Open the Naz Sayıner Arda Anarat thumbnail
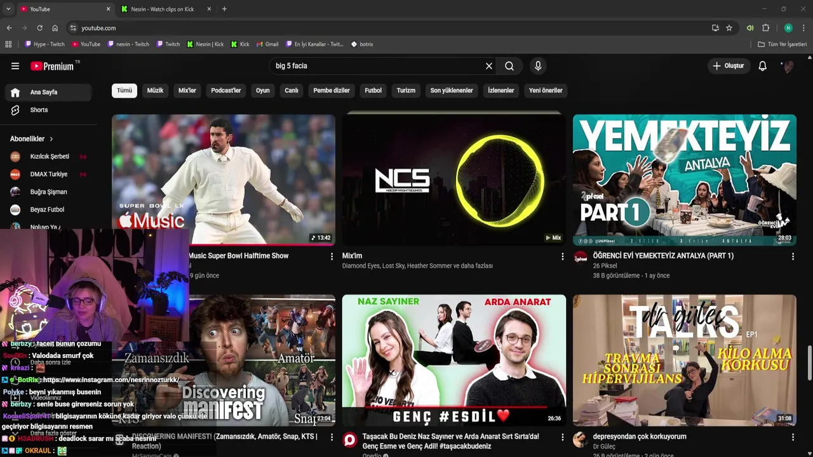 pyautogui.click(x=454, y=360)
